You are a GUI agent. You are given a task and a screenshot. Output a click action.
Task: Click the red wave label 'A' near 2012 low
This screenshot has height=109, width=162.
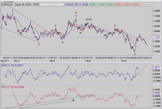coord(39,44)
